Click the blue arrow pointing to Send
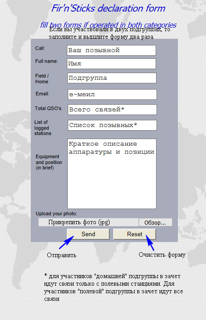The width and height of the screenshot is (206, 320). 66,242
